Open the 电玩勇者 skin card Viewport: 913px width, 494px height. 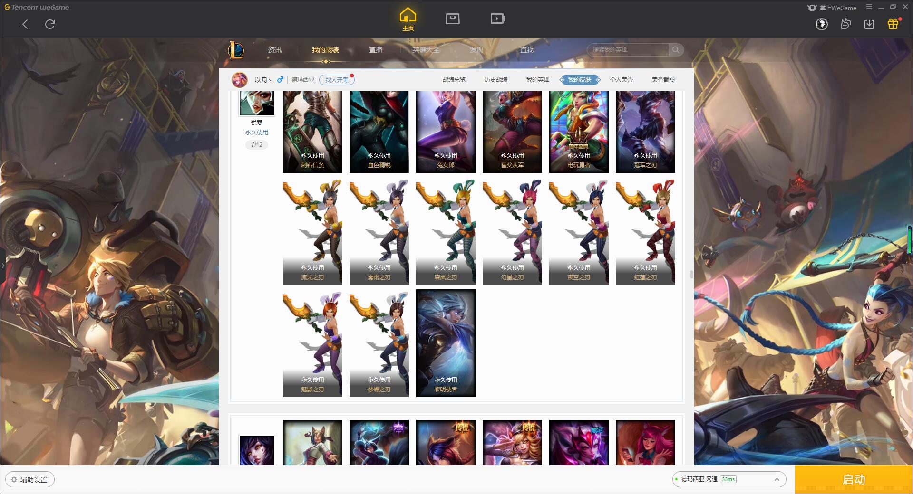(x=579, y=132)
